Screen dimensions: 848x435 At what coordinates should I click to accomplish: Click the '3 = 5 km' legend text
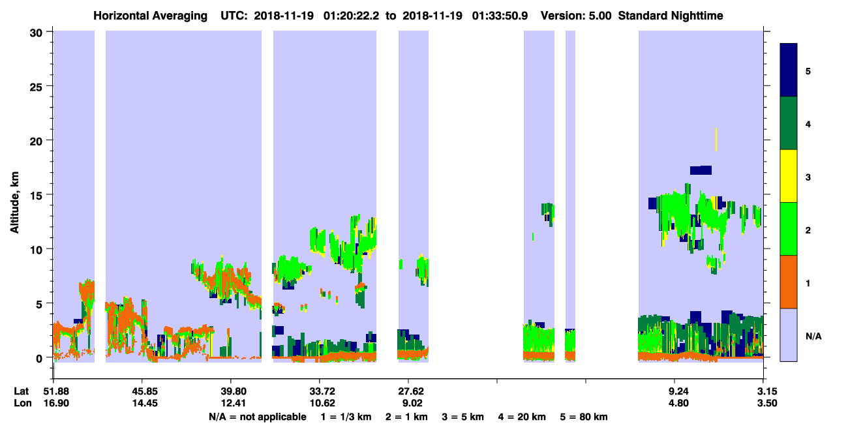coord(463,417)
